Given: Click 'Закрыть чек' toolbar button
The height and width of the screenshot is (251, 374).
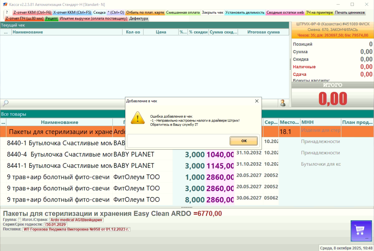Looking at the screenshot, I should pos(213,13).
